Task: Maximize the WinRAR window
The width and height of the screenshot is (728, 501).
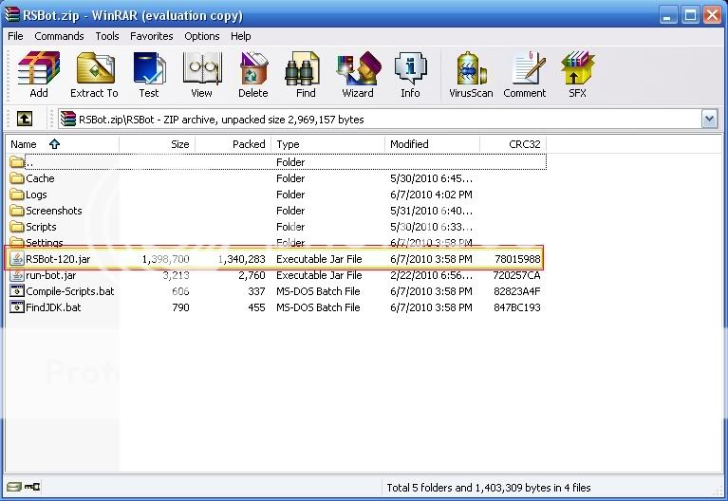Action: (x=690, y=15)
